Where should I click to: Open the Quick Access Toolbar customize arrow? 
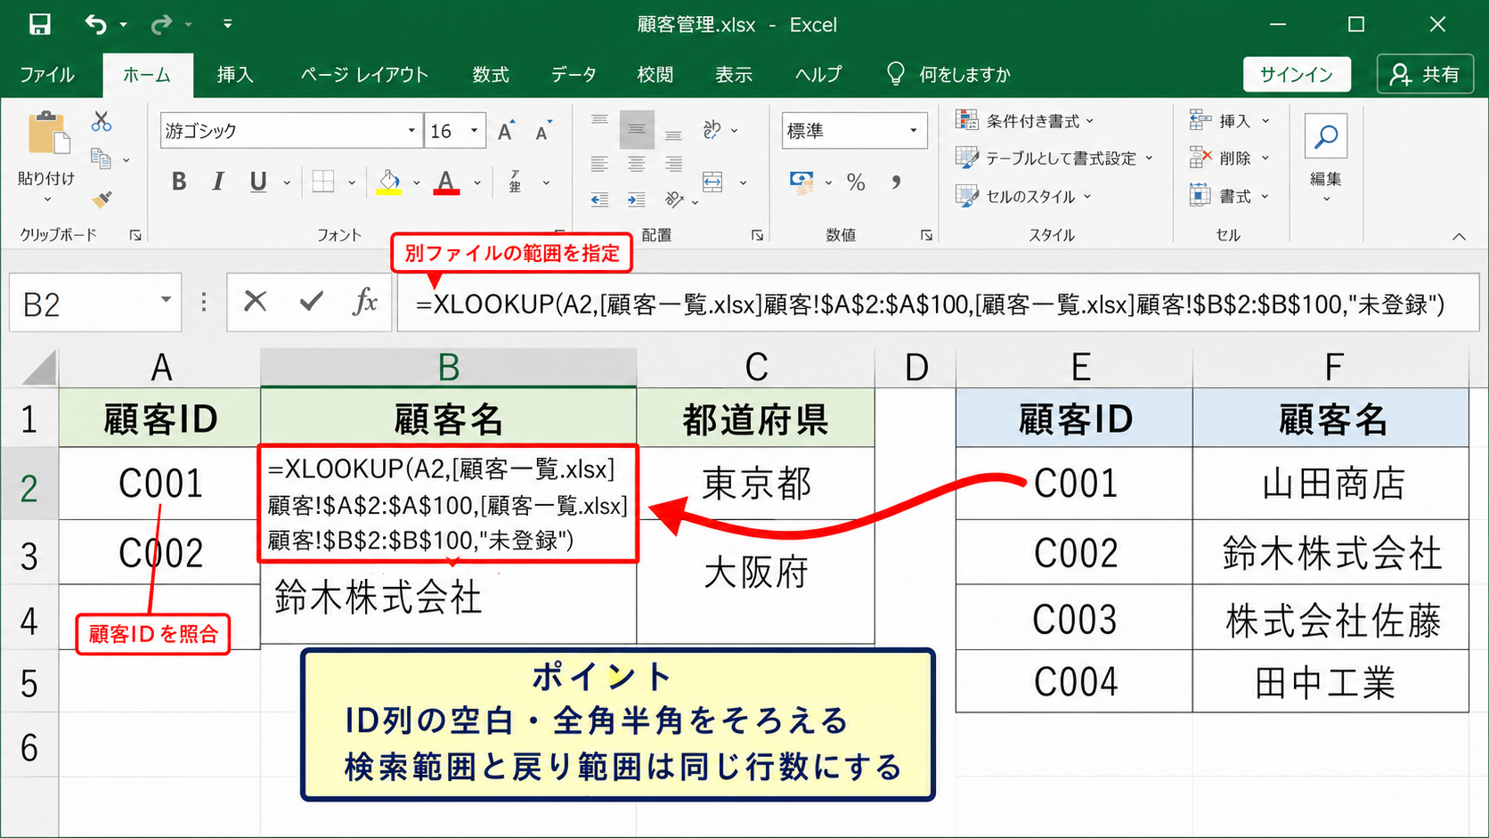[228, 24]
